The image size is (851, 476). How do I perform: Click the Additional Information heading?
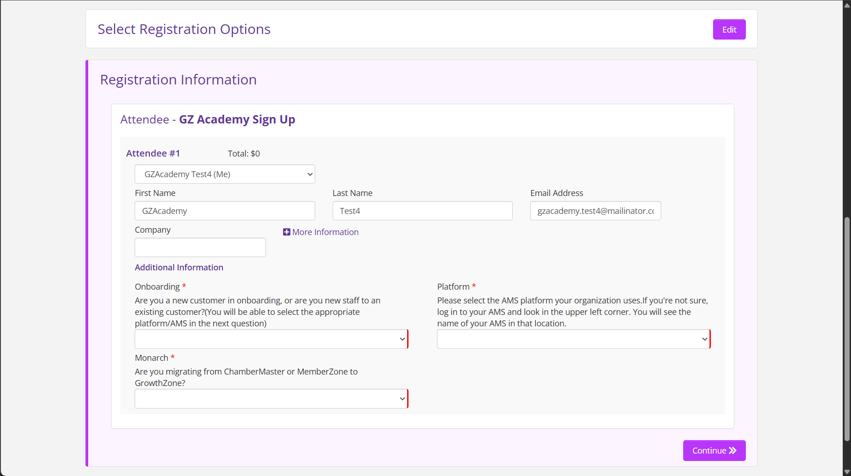coord(179,267)
